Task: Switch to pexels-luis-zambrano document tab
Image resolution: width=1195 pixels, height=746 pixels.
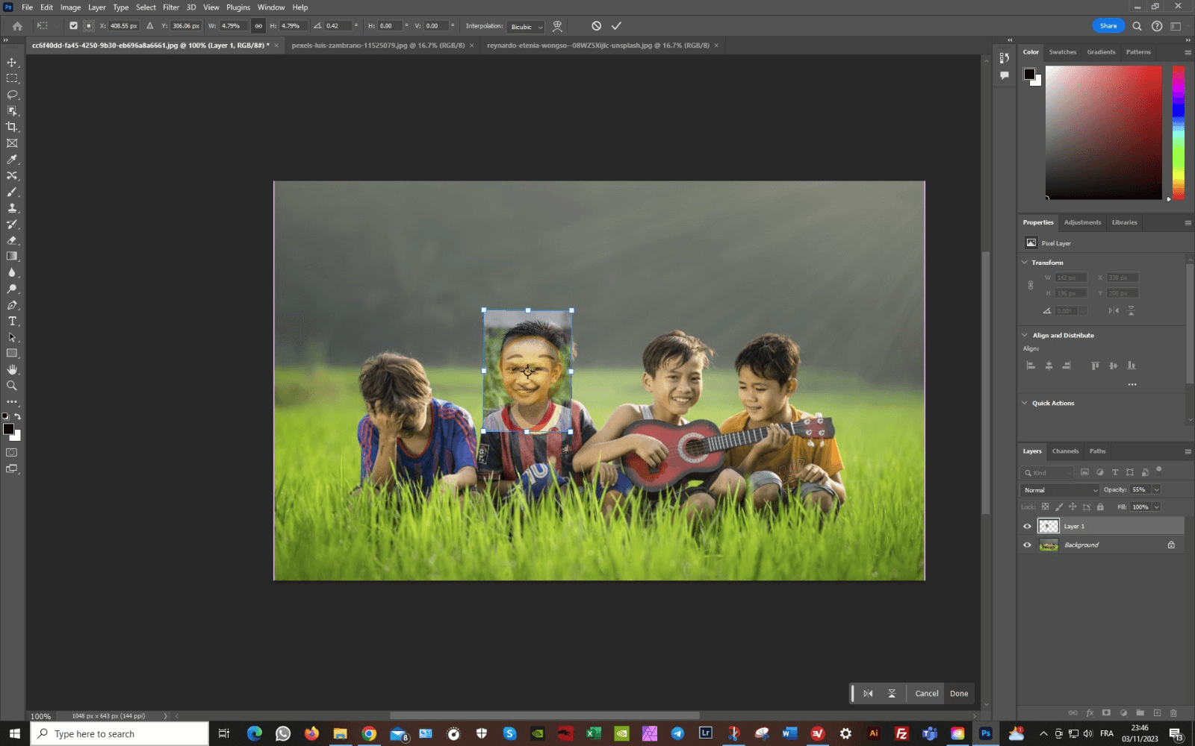Action: click(x=378, y=46)
